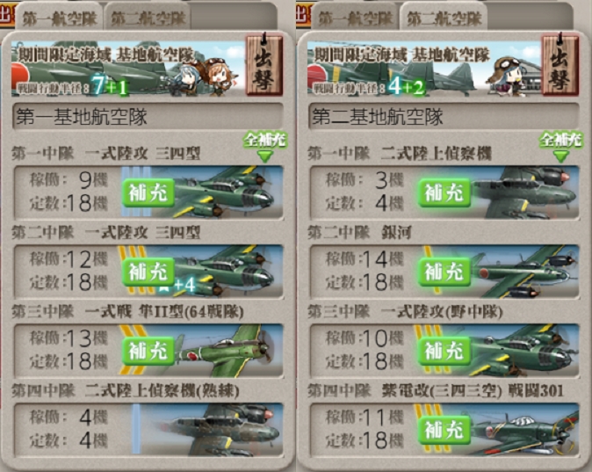Click 補充 for 銀河 squadron

point(444,272)
